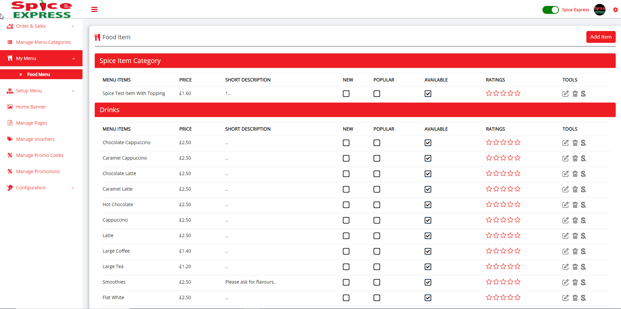Expand the Setup Menu section
621x309 pixels.
41,91
